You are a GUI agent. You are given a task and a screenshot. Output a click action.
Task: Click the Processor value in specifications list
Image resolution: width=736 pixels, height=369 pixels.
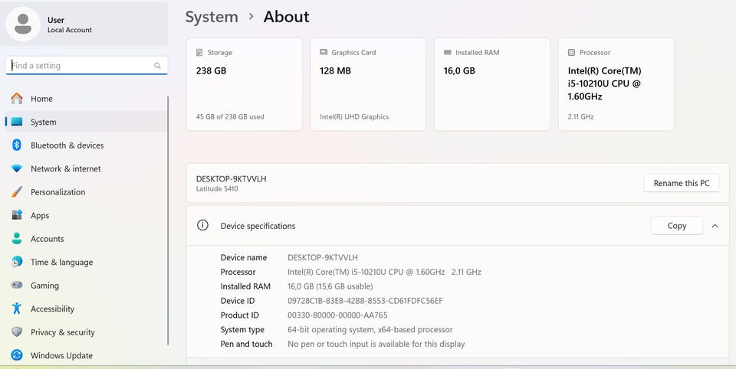[384, 272]
